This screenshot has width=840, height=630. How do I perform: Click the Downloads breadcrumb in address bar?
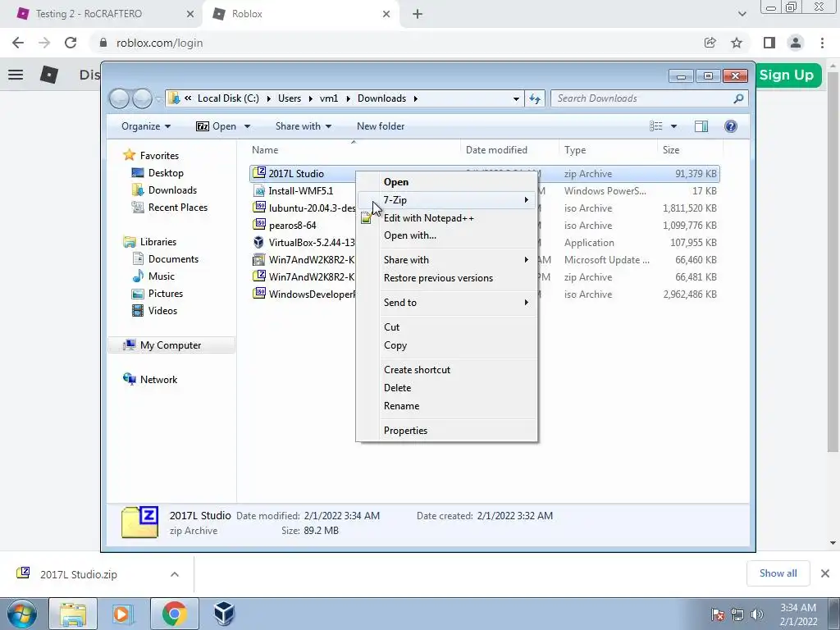point(381,98)
